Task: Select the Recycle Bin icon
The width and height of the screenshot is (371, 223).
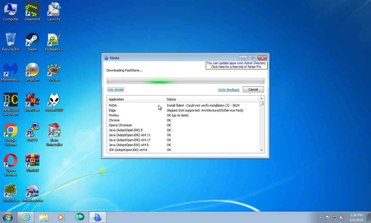Action: [x=11, y=42]
